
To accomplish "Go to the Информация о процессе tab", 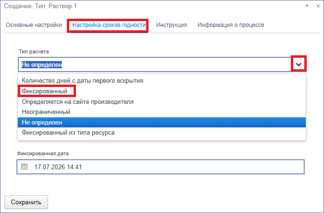I will tap(231, 25).
